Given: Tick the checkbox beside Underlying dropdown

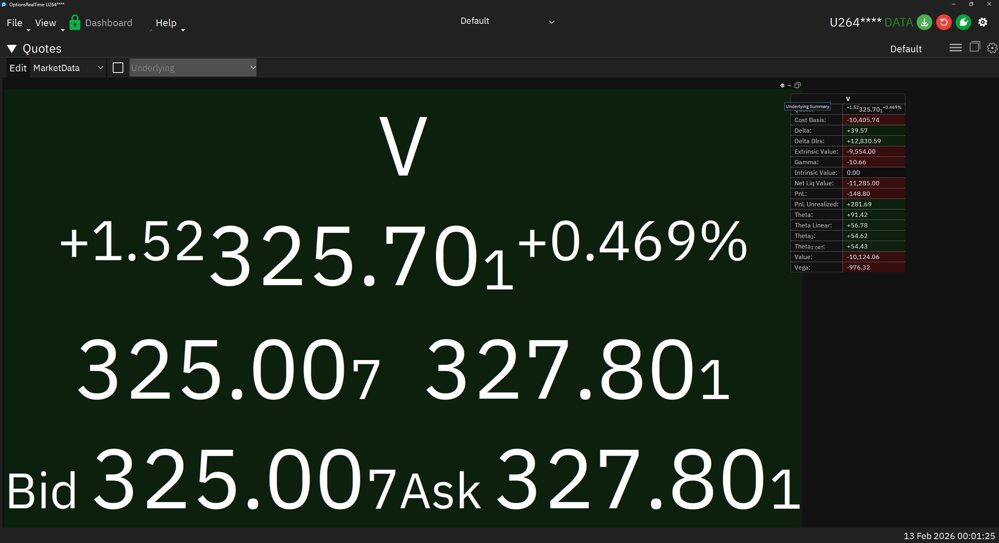Looking at the screenshot, I should click(118, 68).
